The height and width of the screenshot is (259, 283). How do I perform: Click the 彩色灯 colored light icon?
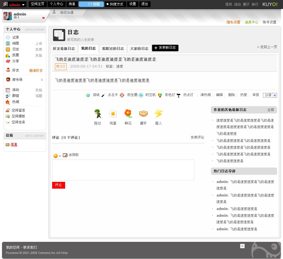(160, 95)
